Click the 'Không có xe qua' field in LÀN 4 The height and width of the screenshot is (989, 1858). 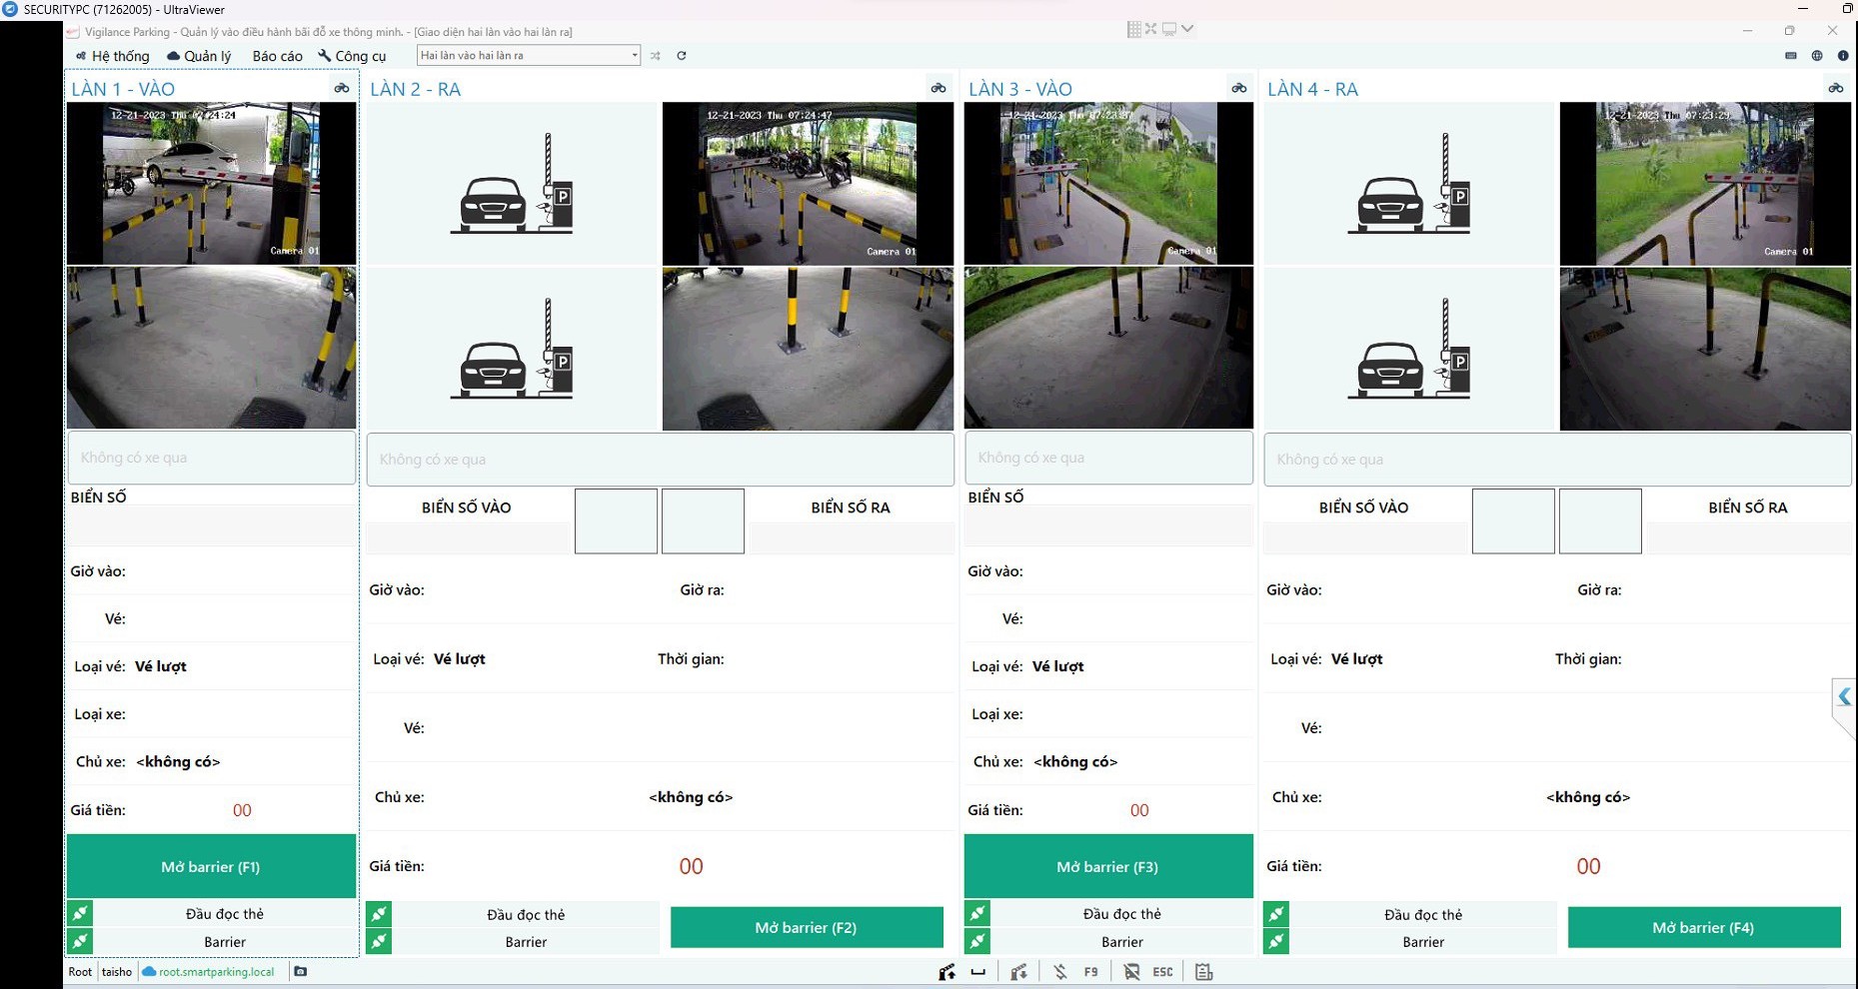click(1557, 460)
